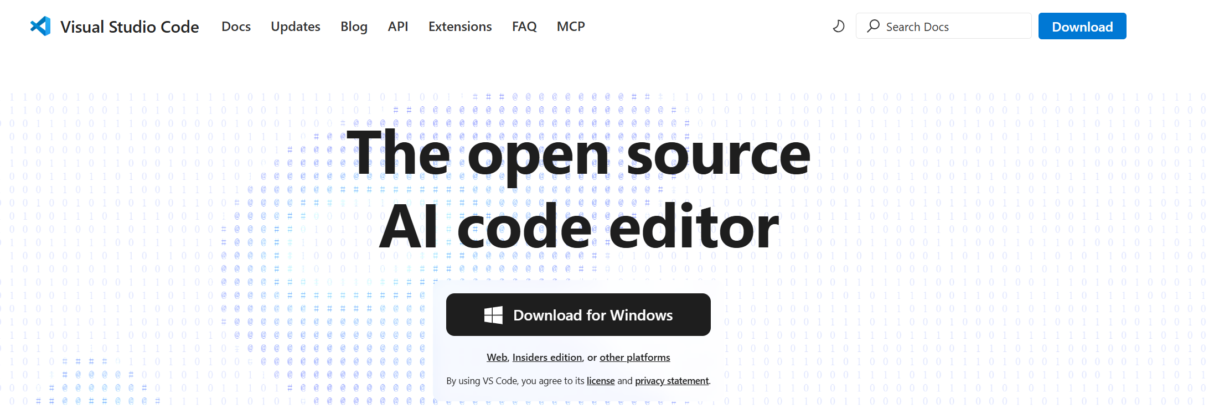The height and width of the screenshot is (409, 1214).
Task: Open the license link
Action: (x=601, y=381)
